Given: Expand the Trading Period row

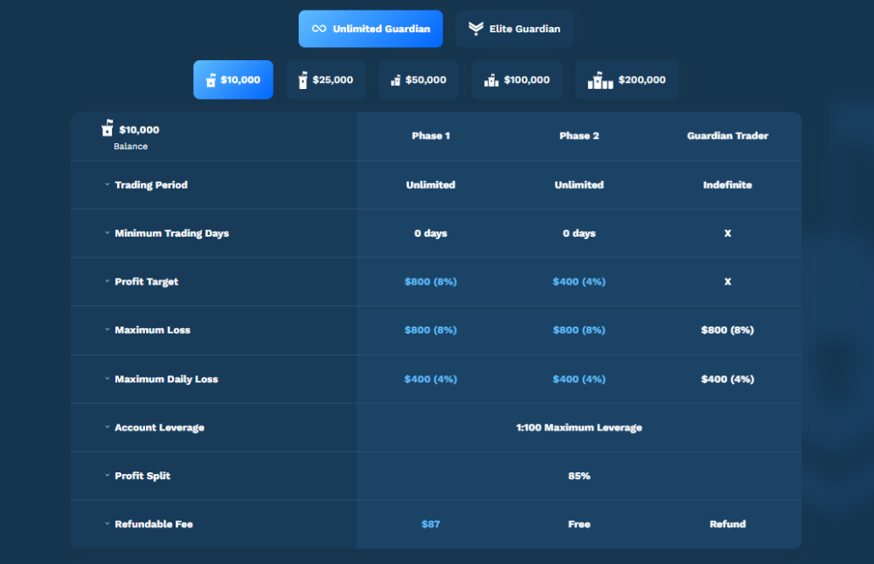Looking at the screenshot, I should coord(107,185).
